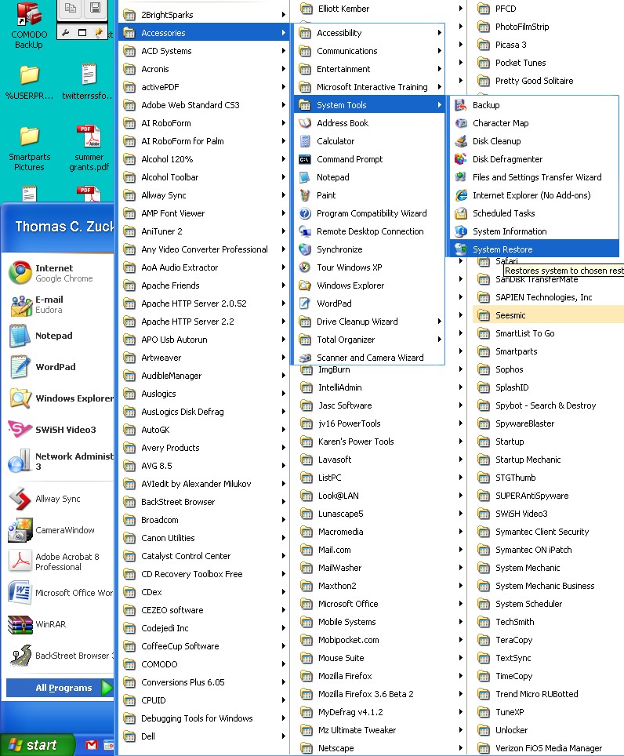Click the Disk Cleanup icon

coord(461,141)
